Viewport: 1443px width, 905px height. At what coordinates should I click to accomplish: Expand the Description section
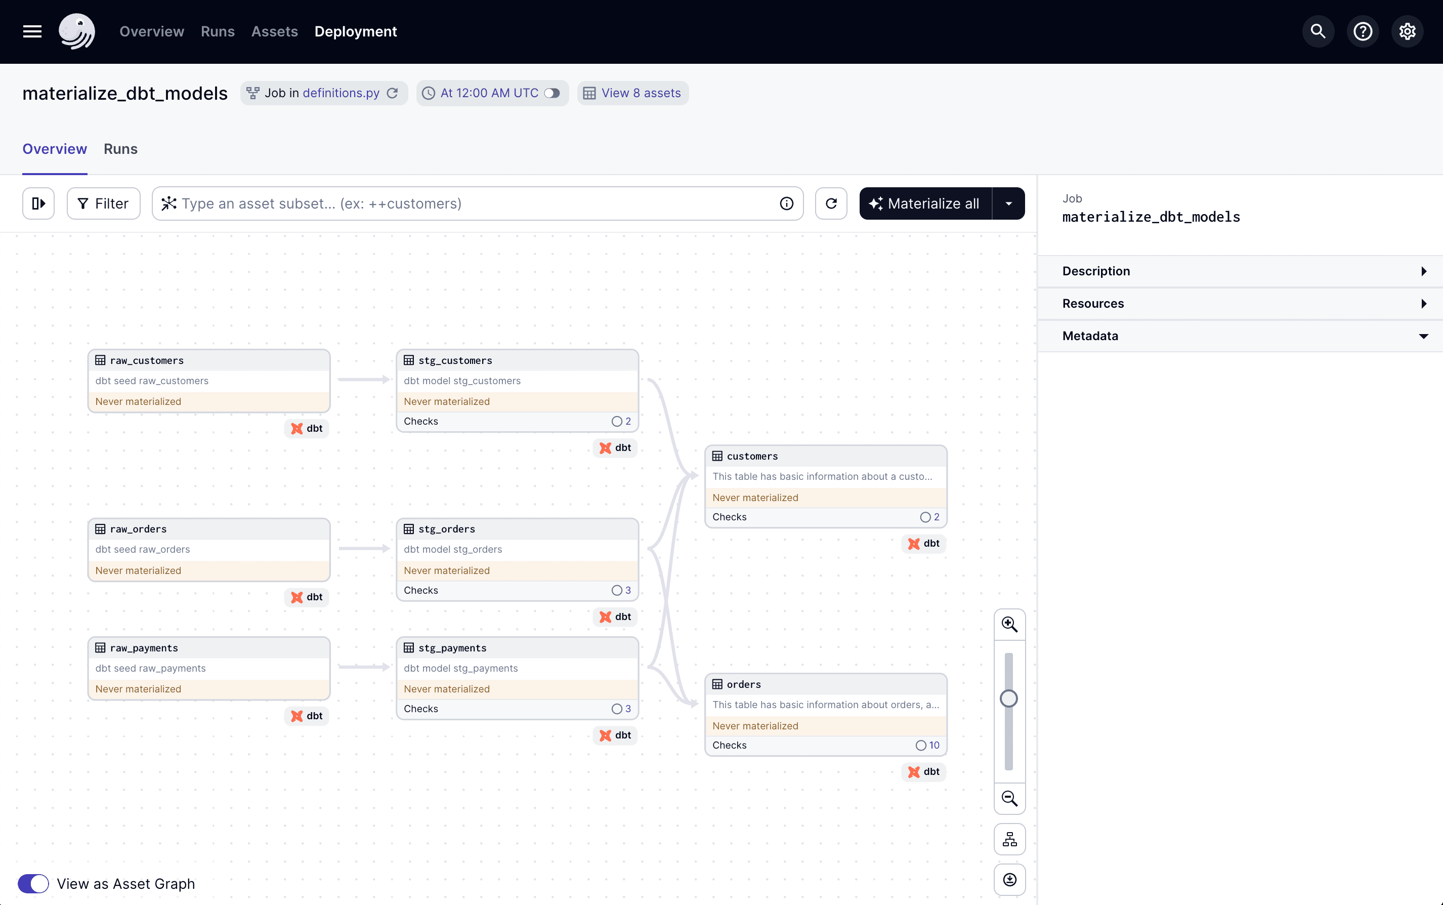(x=1240, y=271)
